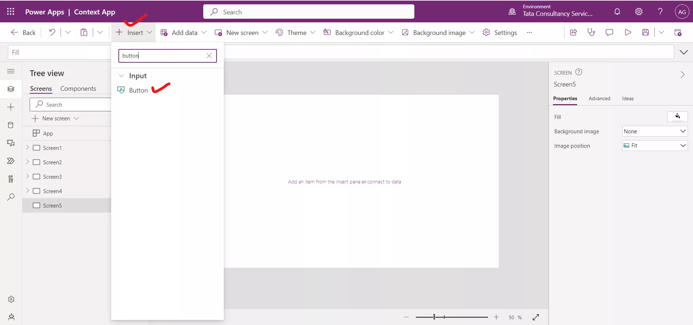The image size is (693, 325).
Task: Expand Screen2 in tree view
Action: pyautogui.click(x=27, y=162)
